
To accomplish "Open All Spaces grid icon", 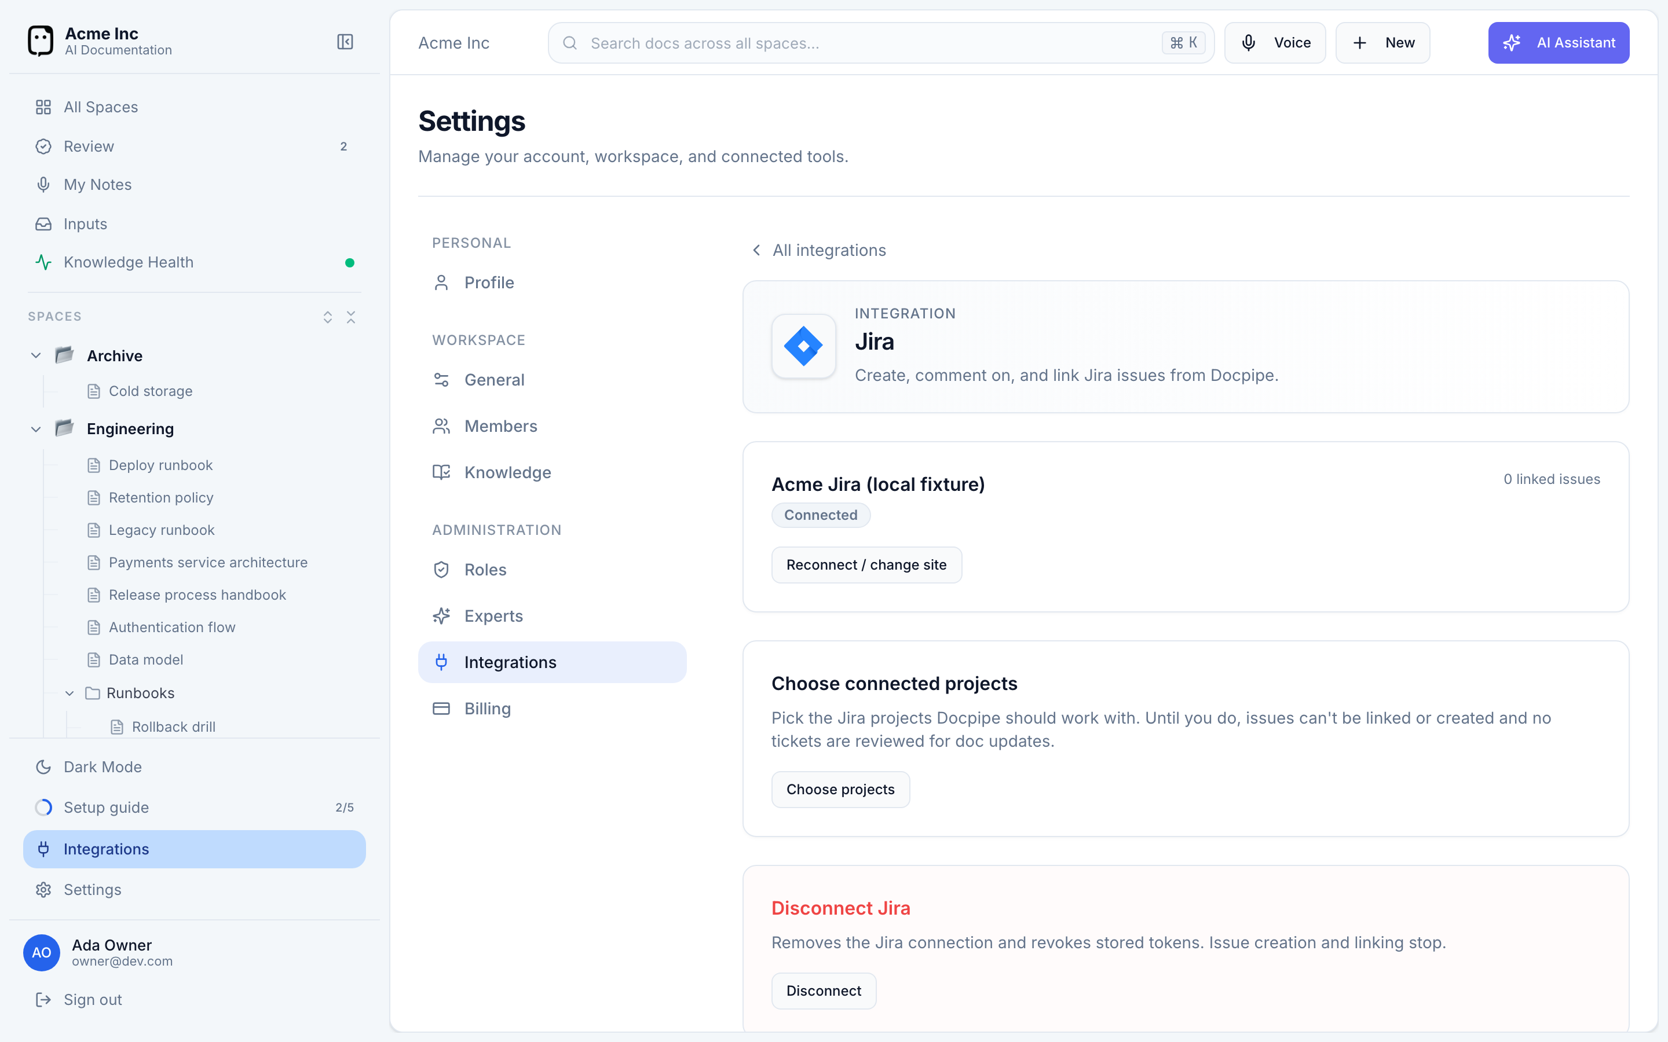I will (43, 107).
